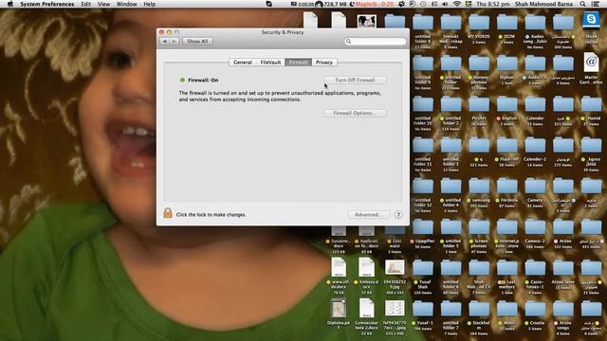607x341 pixels.
Task: Click the Advanced button
Action: click(x=369, y=215)
